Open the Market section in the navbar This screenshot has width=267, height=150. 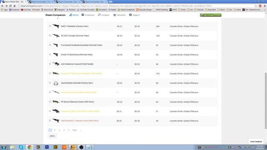(74, 15)
